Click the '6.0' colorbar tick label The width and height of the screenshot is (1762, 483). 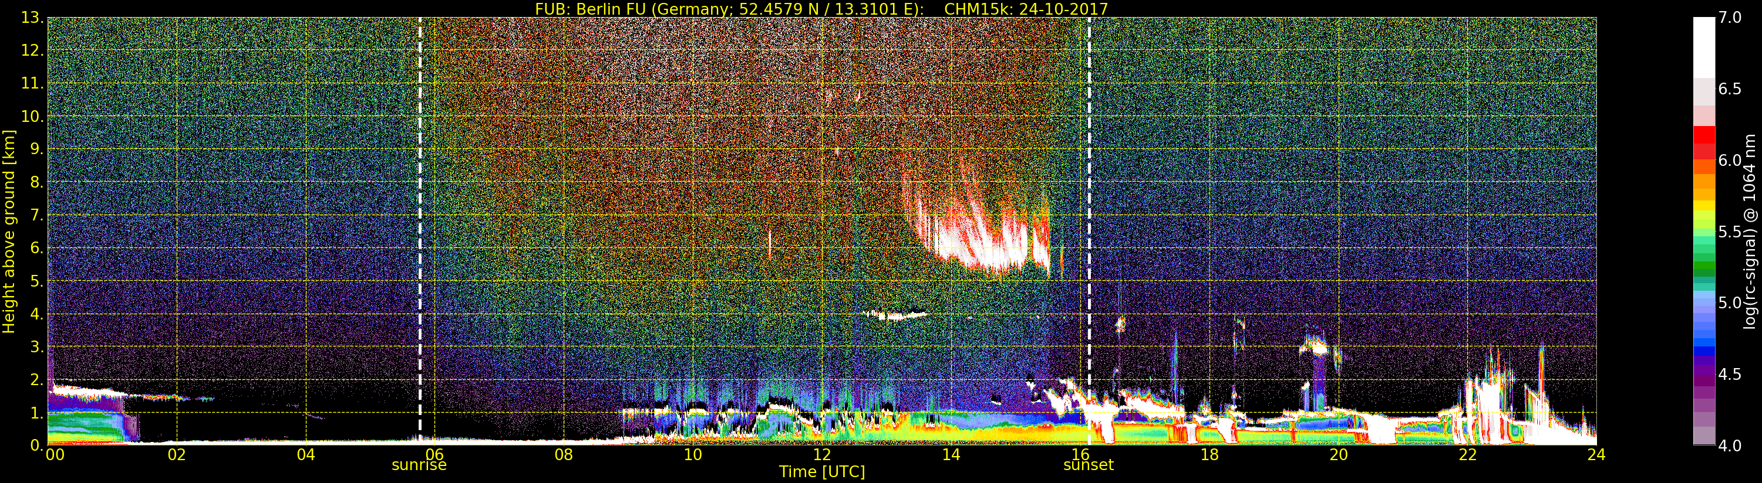pos(1729,161)
